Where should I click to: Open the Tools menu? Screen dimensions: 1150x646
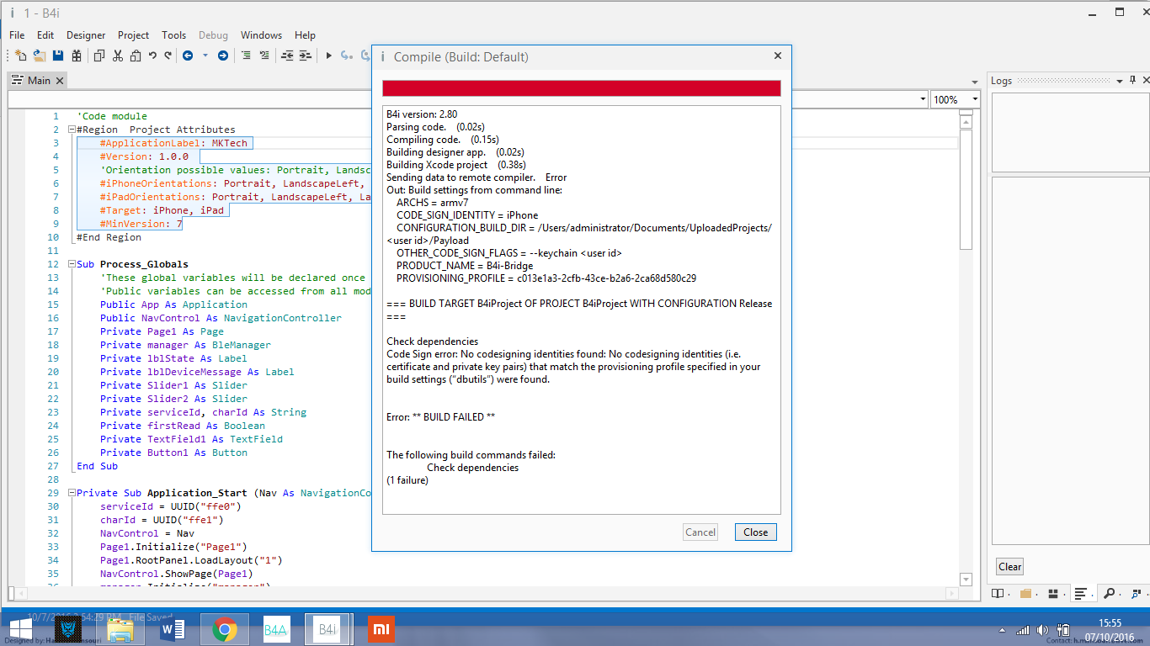point(173,35)
